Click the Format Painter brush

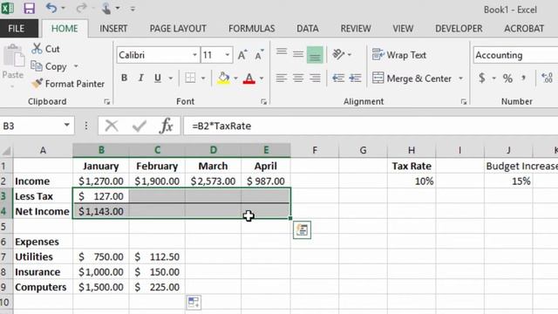[37, 84]
